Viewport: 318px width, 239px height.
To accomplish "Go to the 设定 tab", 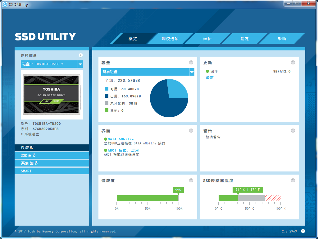I will point(244,39).
